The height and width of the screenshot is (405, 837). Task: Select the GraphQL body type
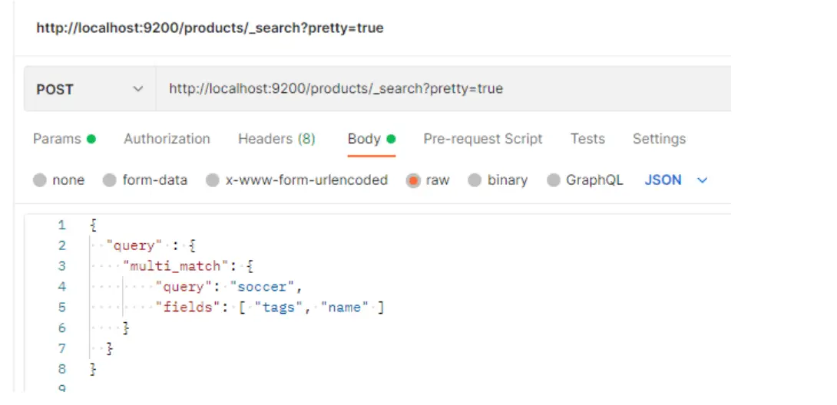coord(554,180)
